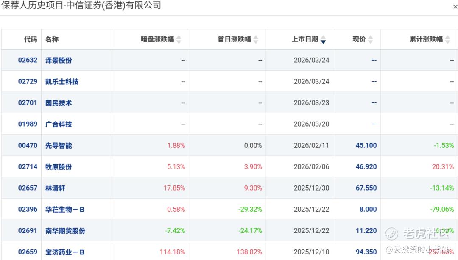Sort by 现价 column arrows
The image size is (458, 260).
pos(370,39)
